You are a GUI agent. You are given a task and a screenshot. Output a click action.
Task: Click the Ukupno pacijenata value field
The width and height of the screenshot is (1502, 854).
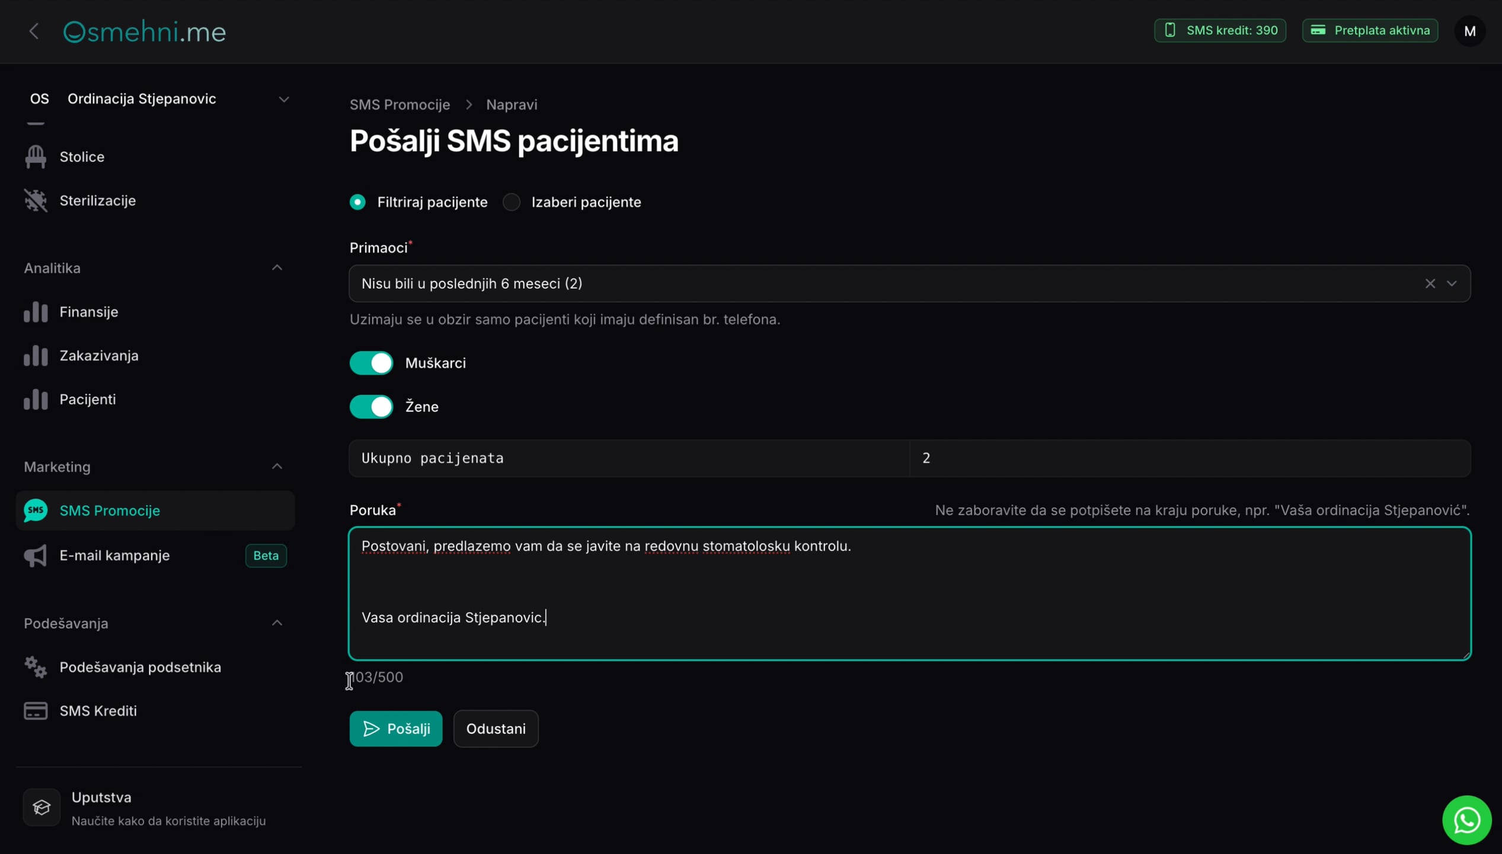[x=1190, y=458]
